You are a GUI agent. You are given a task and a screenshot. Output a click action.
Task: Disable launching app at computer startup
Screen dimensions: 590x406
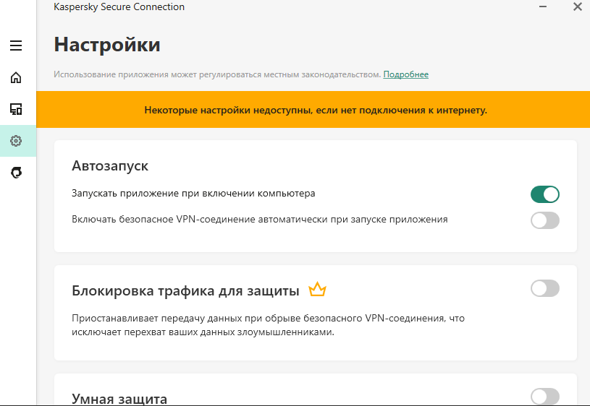[545, 194]
